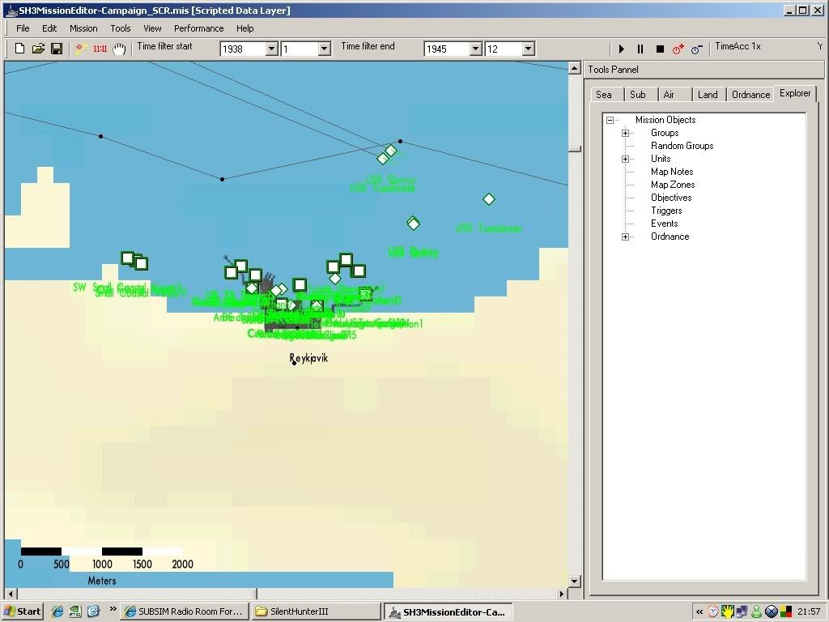Open the Edit menu
The height and width of the screenshot is (622, 829).
coord(49,28)
